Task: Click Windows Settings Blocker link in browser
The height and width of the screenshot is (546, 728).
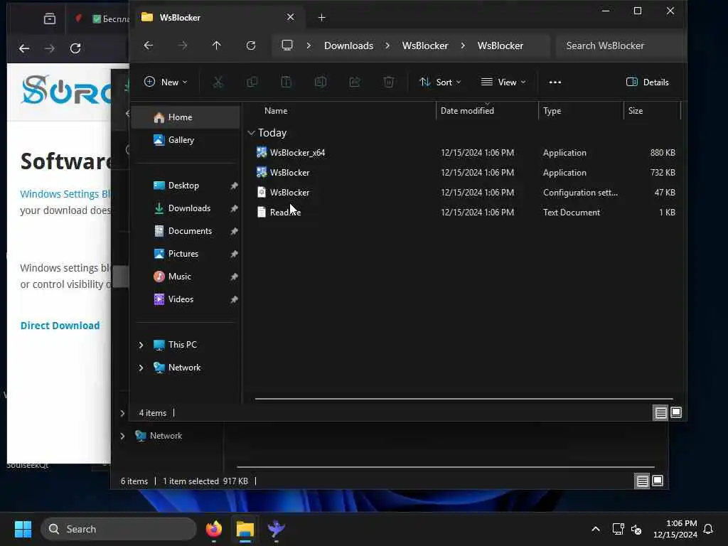Action: click(65, 193)
